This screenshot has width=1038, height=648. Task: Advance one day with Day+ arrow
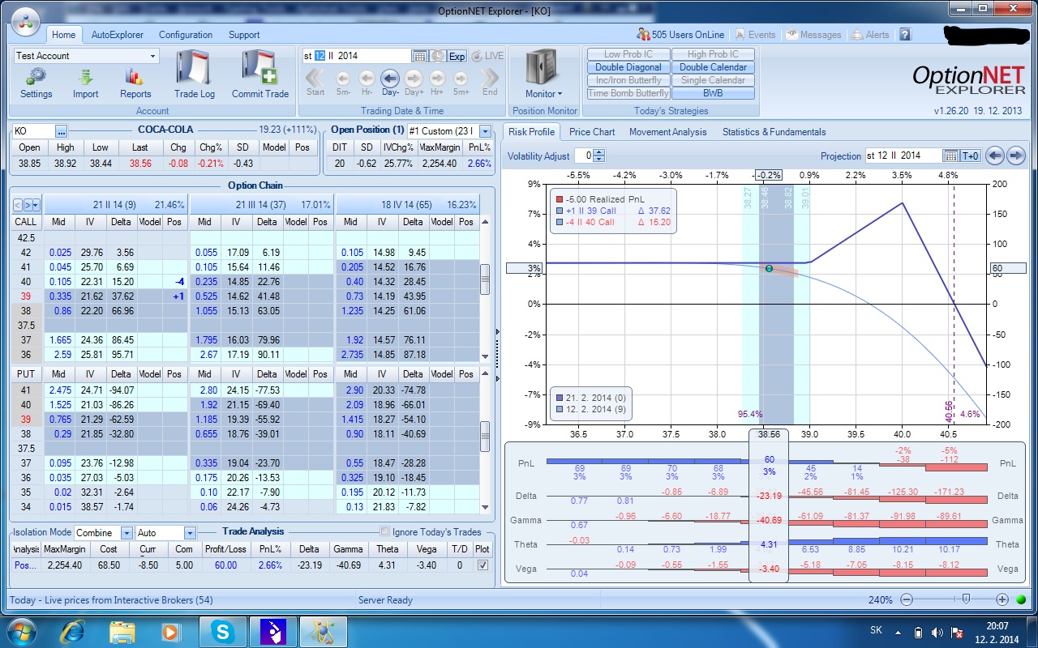414,78
